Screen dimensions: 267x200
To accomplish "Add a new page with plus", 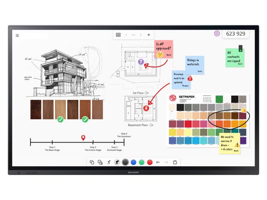I will pos(149,35).
